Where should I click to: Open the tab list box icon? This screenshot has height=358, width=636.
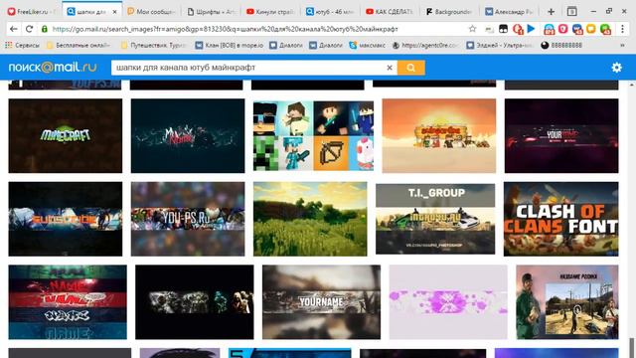click(572, 12)
